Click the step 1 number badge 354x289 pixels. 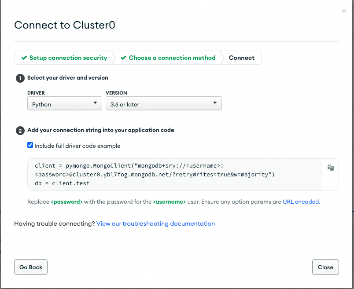click(20, 78)
